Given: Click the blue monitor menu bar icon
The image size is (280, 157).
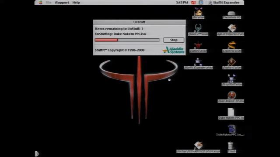Looking at the screenshot, I should pos(201,3).
